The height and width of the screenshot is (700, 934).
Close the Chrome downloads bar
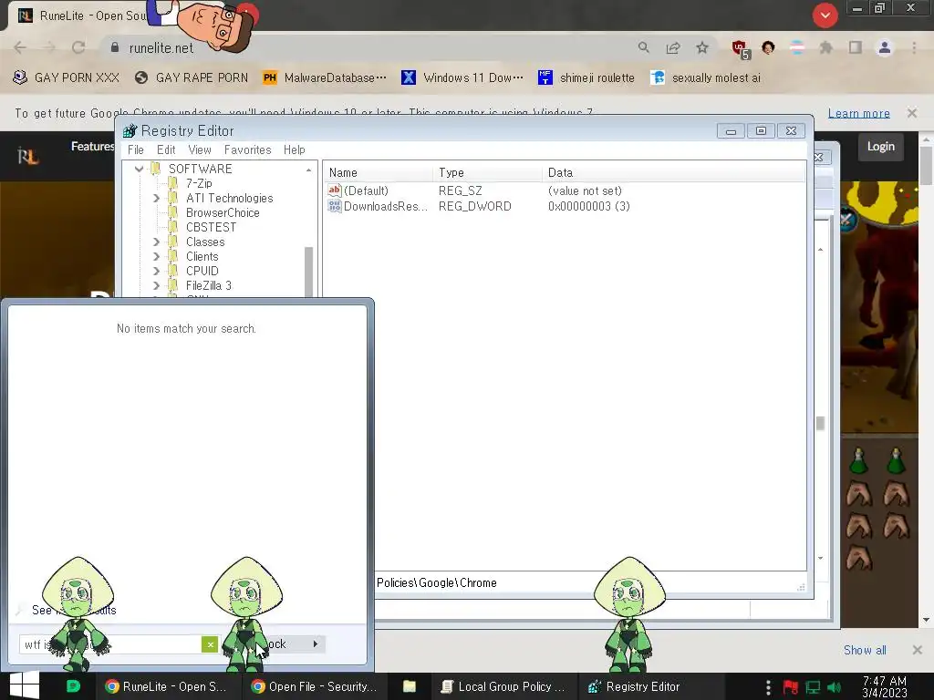click(x=918, y=650)
